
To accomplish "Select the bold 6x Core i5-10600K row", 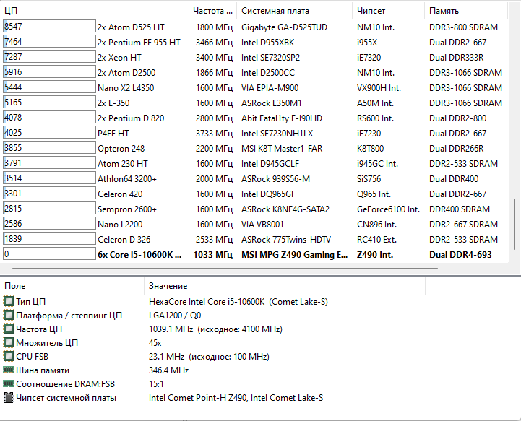I will tap(254, 255).
